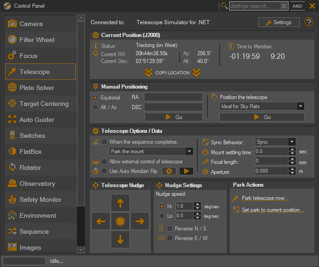Image resolution: width=319 pixels, height=267 pixels.
Task: Open Ideal for Sky Flats dropdown
Action: (x=262, y=106)
